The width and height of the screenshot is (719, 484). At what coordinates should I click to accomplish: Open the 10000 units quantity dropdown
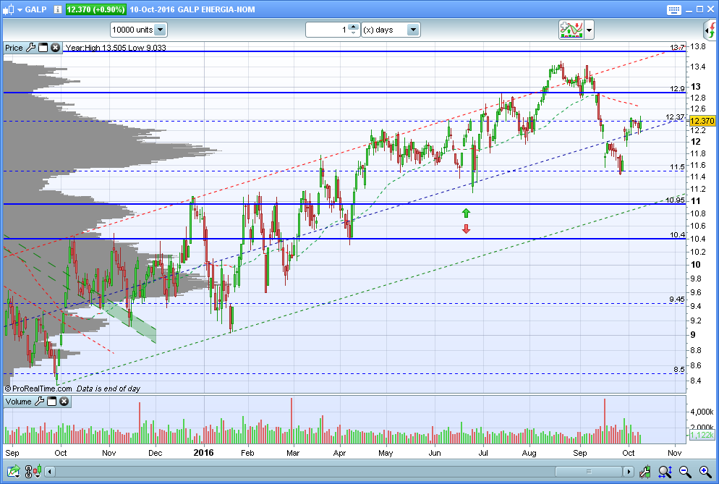tap(138, 30)
